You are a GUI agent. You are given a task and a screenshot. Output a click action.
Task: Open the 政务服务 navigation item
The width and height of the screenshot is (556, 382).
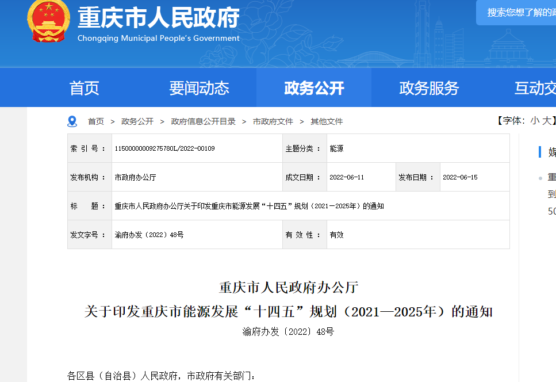point(428,87)
